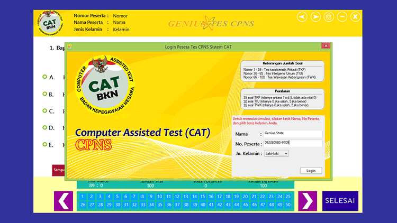Image resolution: width=397 pixels, height=223 pixels.
Task: Click the red Simpan button
Action: click(58, 170)
